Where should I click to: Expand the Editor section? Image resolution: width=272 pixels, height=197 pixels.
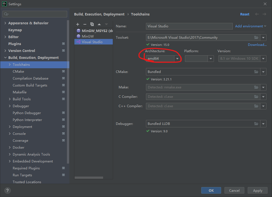[x=5, y=37]
